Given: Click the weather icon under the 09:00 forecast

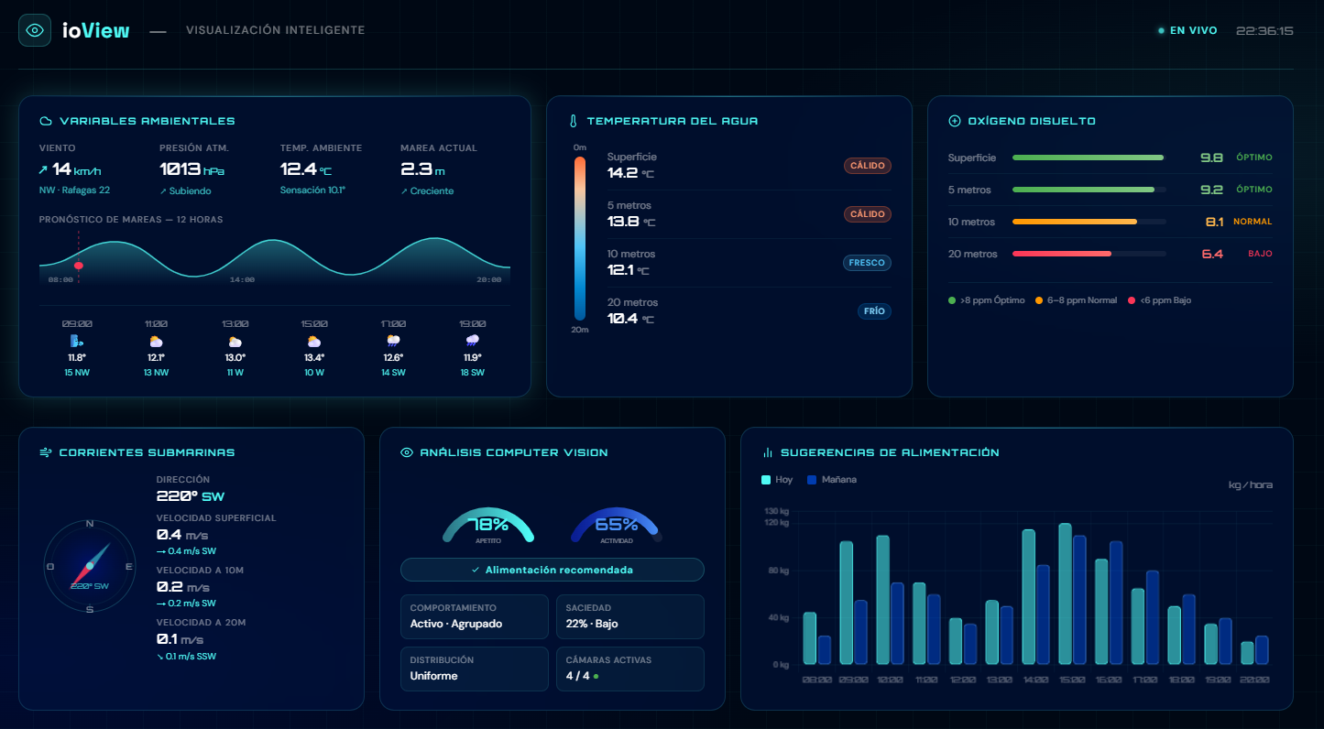Looking at the screenshot, I should point(77,341).
